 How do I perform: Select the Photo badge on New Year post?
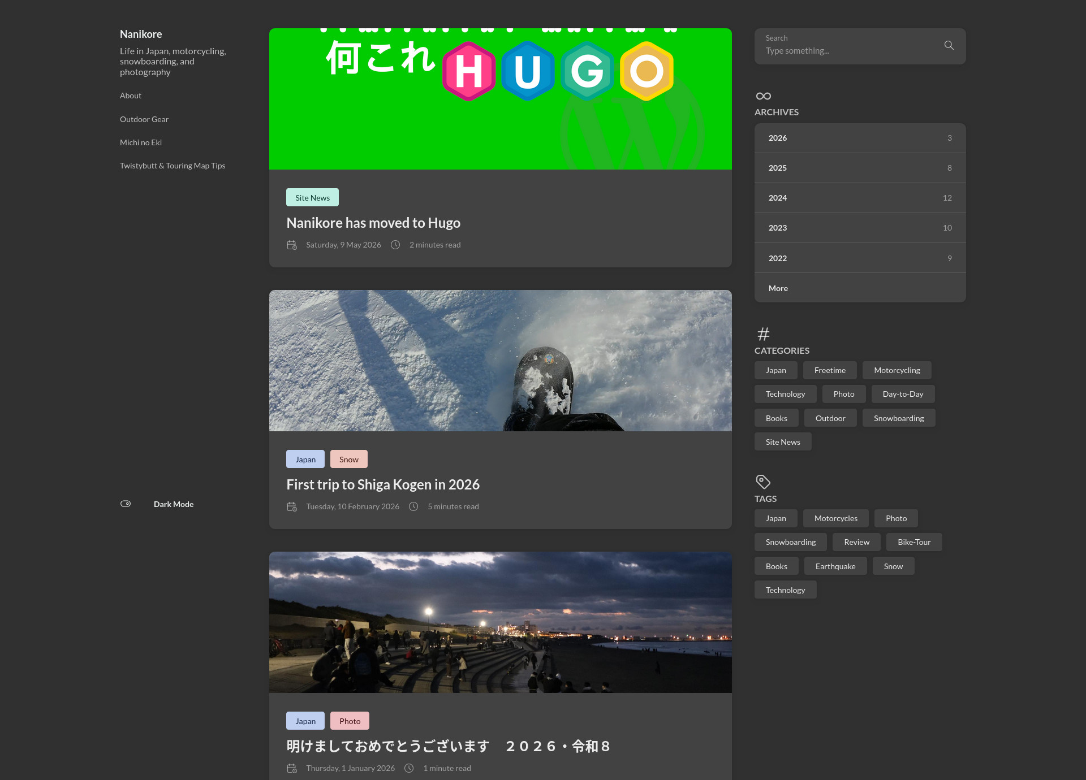(x=350, y=721)
